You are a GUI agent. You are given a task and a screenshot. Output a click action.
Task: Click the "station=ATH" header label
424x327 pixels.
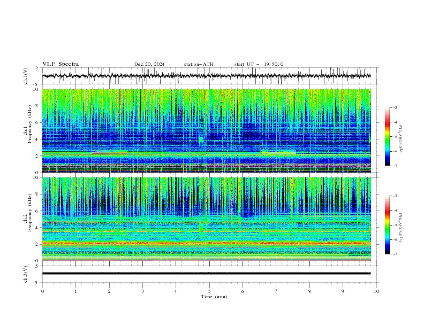coord(199,64)
